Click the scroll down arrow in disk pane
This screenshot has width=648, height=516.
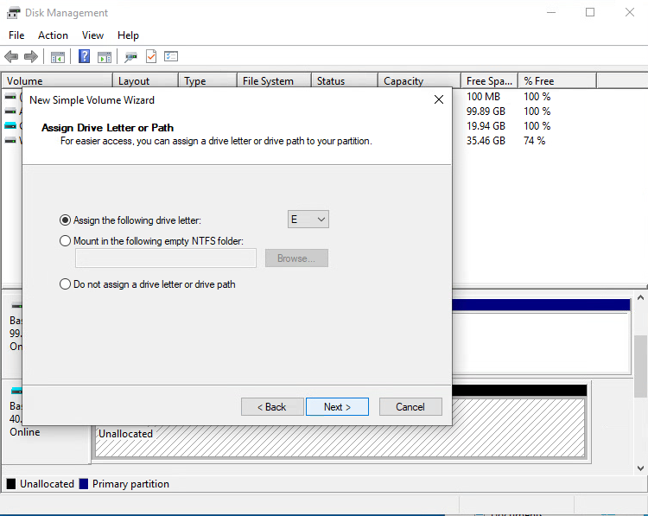(640, 468)
